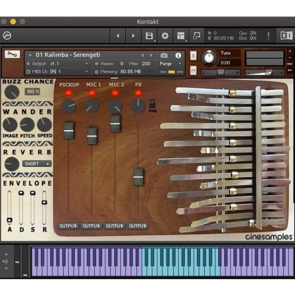This screenshot has height=295, width=295.
Task: Click the NI logo button
Action: 286,35
